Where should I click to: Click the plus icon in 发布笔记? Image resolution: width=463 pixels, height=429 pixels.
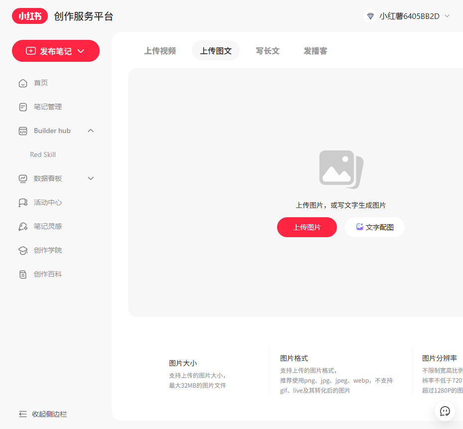tap(31, 51)
